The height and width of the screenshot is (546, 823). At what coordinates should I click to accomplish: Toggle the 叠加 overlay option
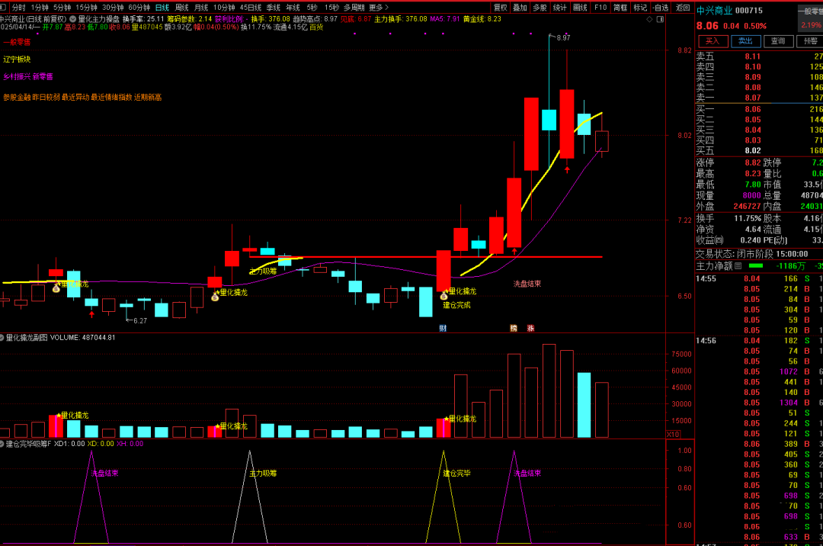coord(520,7)
